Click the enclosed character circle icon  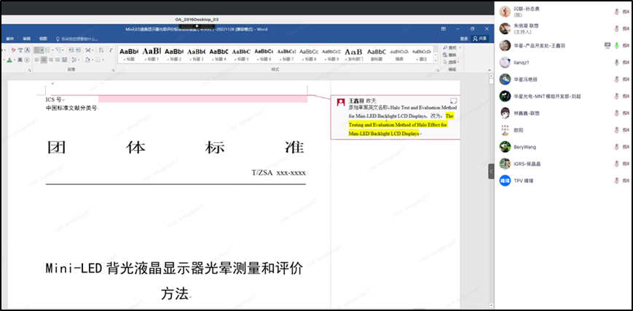pos(27,60)
